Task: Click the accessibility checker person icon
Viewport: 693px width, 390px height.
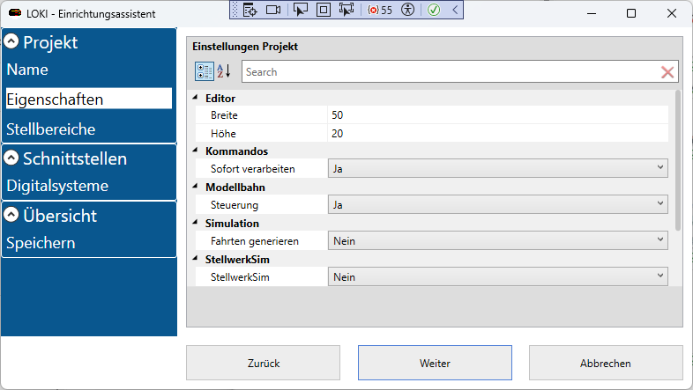Action: pos(407,10)
